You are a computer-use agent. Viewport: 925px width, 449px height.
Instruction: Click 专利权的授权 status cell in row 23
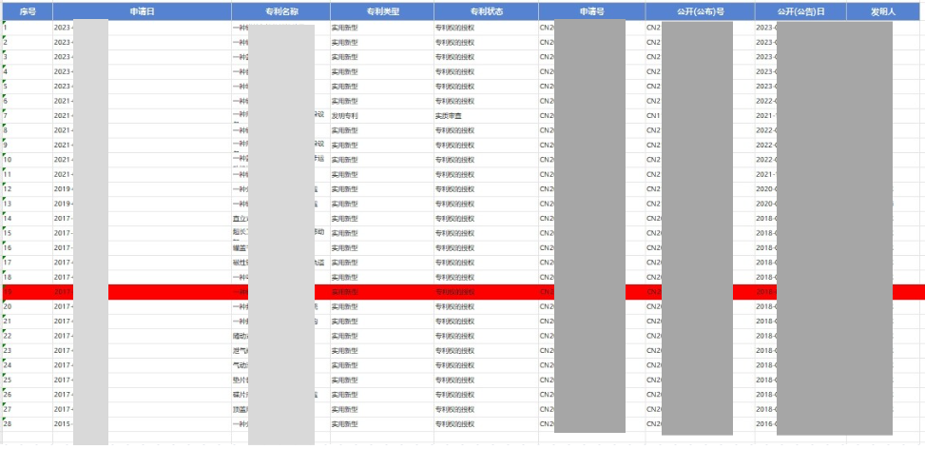click(x=486, y=350)
